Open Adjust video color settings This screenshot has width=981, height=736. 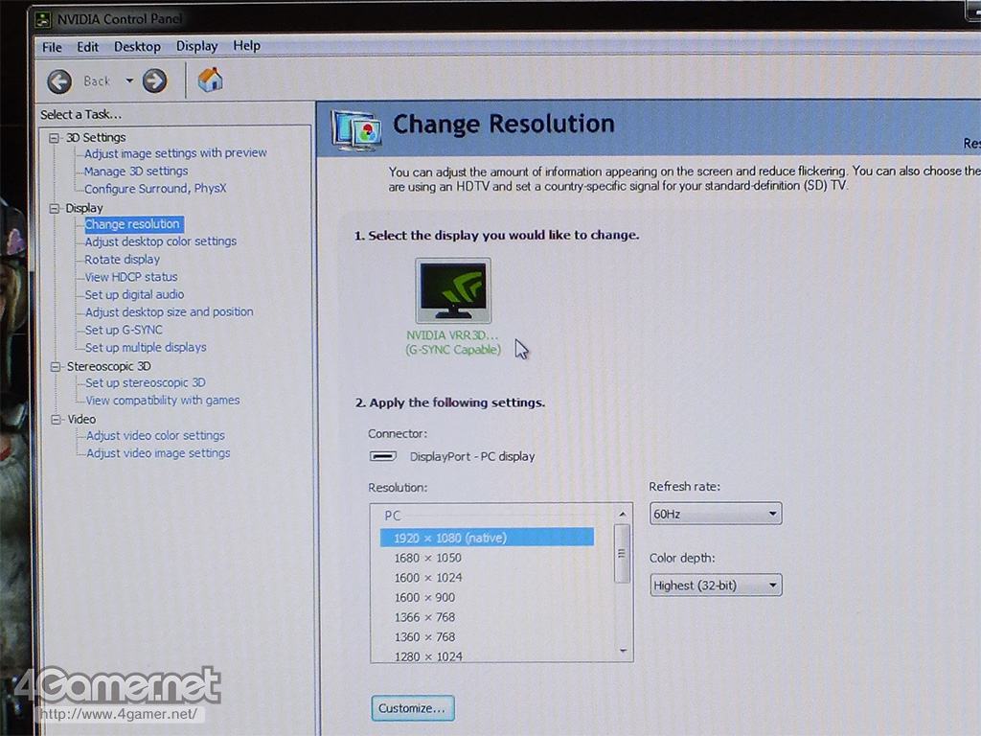point(155,436)
